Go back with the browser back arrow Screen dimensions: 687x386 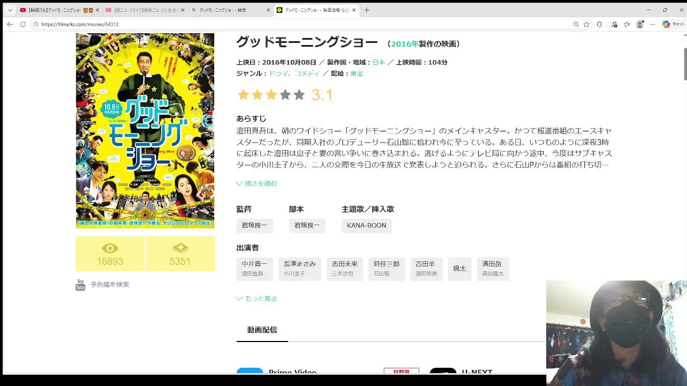pyautogui.click(x=10, y=24)
